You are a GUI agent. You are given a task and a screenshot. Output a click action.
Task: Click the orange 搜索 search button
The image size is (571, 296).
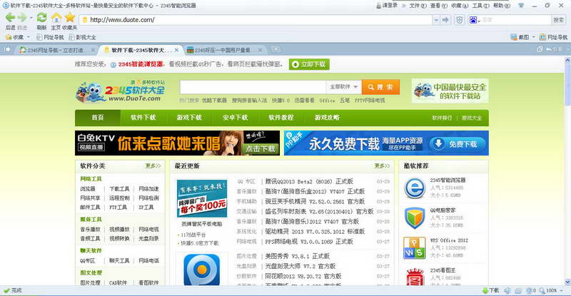(x=381, y=87)
